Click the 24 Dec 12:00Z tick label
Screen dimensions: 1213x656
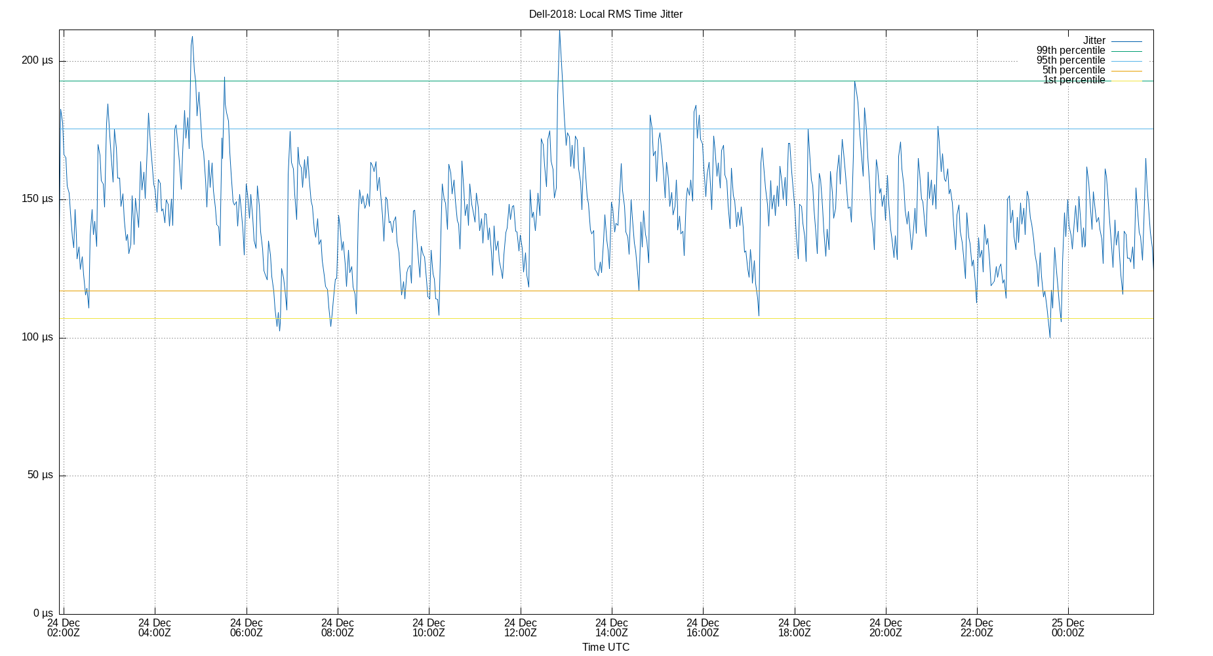coord(520,628)
